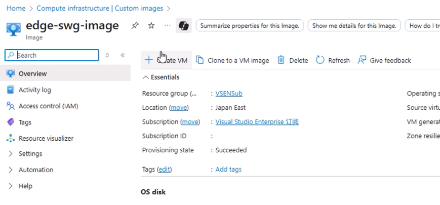Open the more options ellipsis menu

(167, 26)
